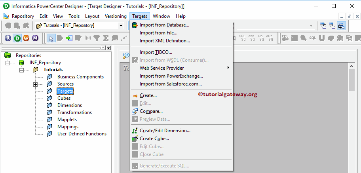The width and height of the screenshot is (361, 173).
Task: Open the Layout menu
Action: point(92,16)
